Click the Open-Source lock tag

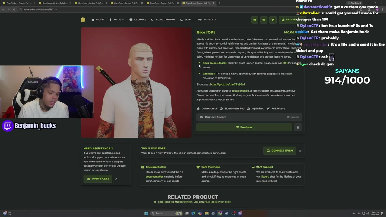(x=207, y=108)
